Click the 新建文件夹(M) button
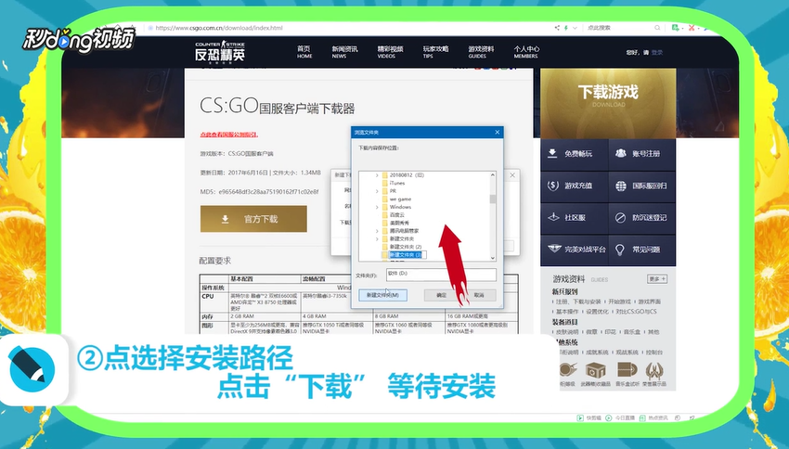 (x=383, y=295)
